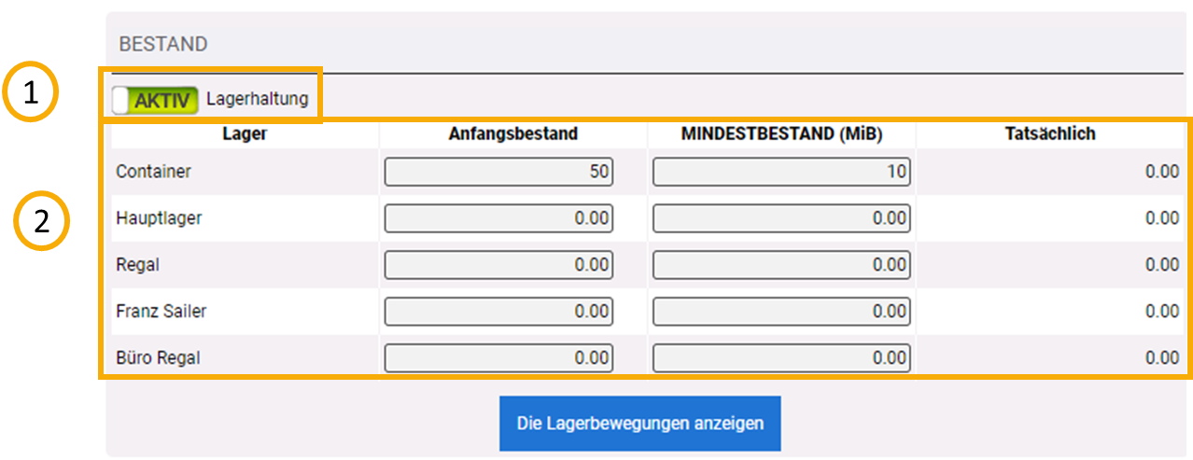Select the Regal Anfangsbestand field
This screenshot has width=1193, height=460.
pyautogui.click(x=498, y=265)
